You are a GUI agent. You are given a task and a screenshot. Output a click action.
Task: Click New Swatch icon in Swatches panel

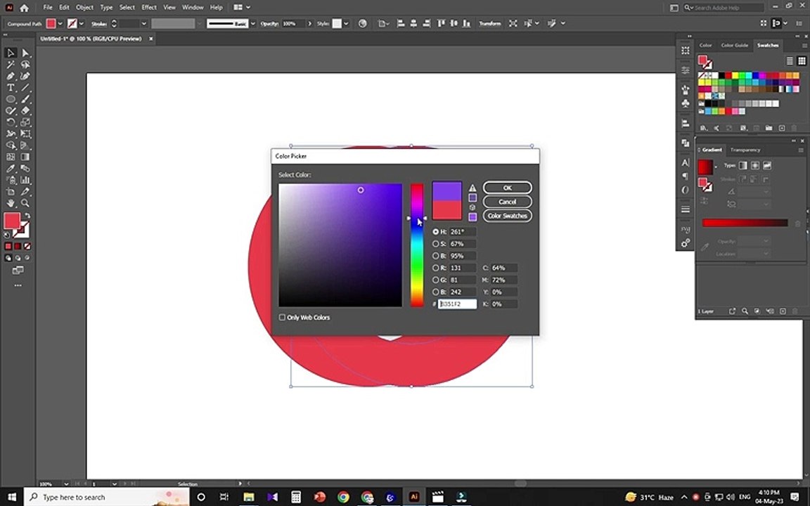782,128
